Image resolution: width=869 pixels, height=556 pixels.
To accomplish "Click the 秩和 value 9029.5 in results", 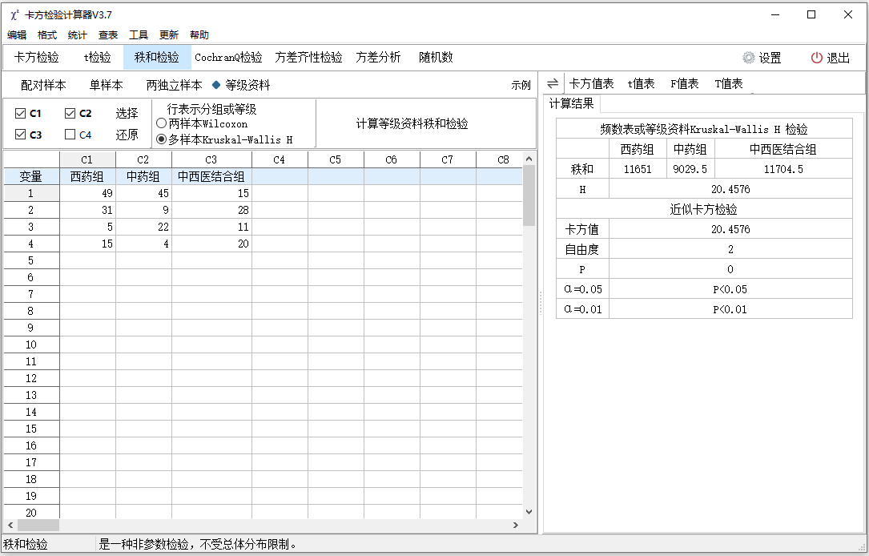I will (x=690, y=169).
